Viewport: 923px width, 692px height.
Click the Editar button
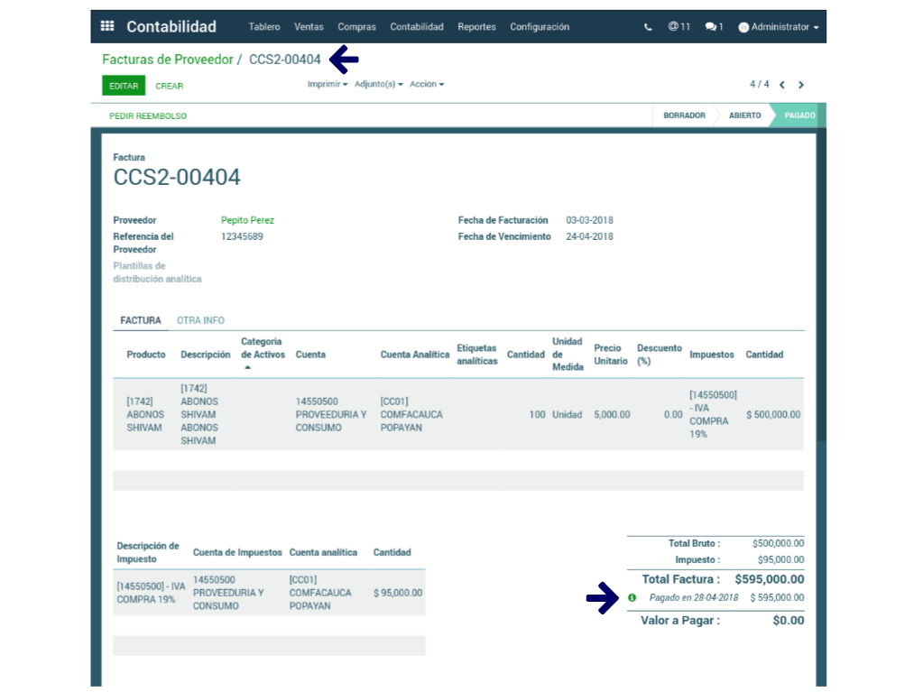(124, 87)
